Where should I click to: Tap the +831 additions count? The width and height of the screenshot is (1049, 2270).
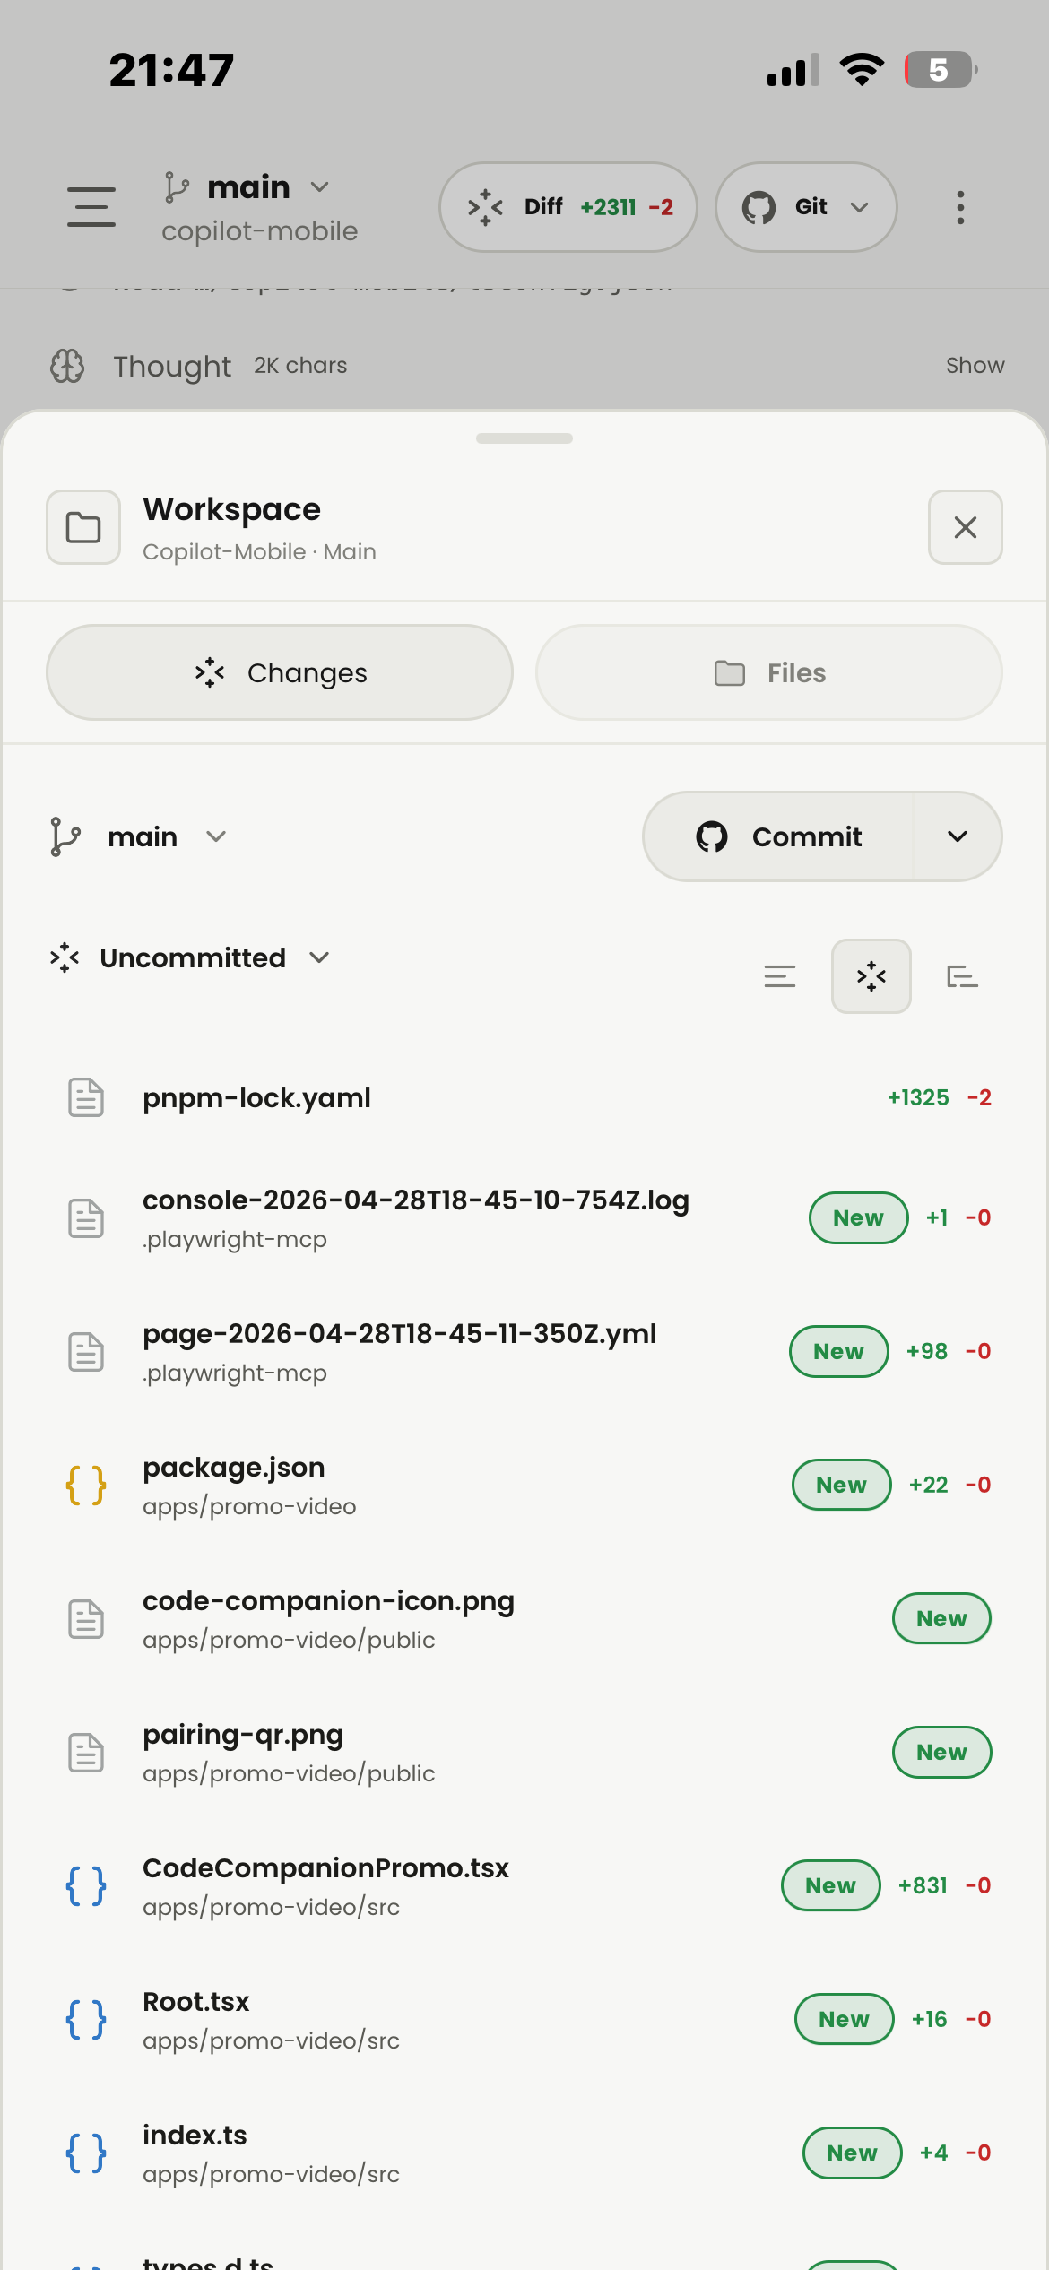pos(923,1885)
